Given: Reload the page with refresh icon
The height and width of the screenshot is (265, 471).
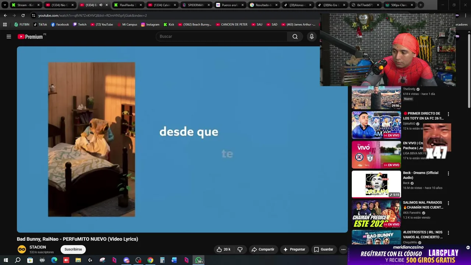Looking at the screenshot, I should (23, 15).
